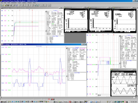The image size is (138, 103).
Task: Open the File menu
Action: coord(2,3)
